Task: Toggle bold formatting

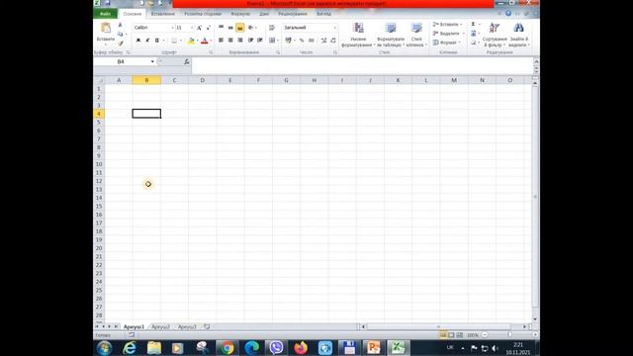Action: [x=138, y=41]
